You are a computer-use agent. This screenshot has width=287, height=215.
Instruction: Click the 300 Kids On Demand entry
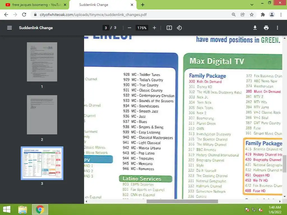205,81
